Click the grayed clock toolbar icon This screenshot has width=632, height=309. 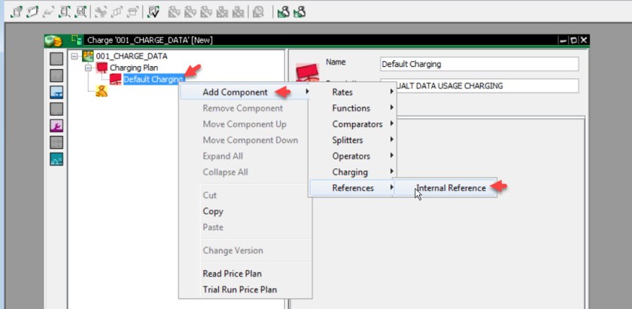(x=258, y=12)
